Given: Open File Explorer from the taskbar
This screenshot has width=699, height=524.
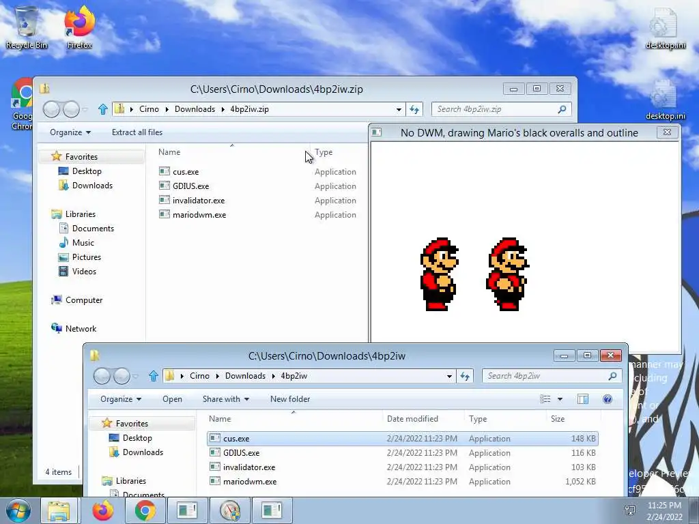Looking at the screenshot, I should tap(59, 510).
